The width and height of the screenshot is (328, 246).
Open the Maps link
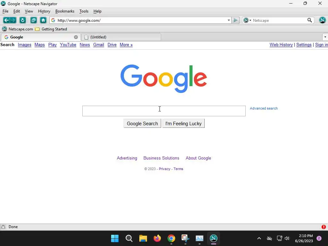tap(39, 45)
